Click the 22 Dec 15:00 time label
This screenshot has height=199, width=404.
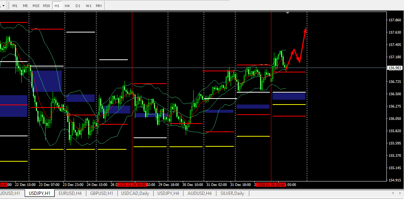[x=25, y=185]
